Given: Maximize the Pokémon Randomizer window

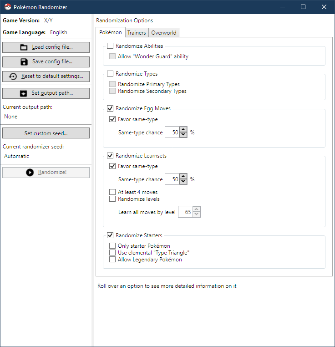Looking at the screenshot, I should (x=303, y=7).
